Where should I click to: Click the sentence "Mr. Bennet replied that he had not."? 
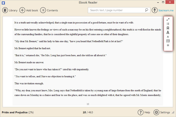coord(32,48)
